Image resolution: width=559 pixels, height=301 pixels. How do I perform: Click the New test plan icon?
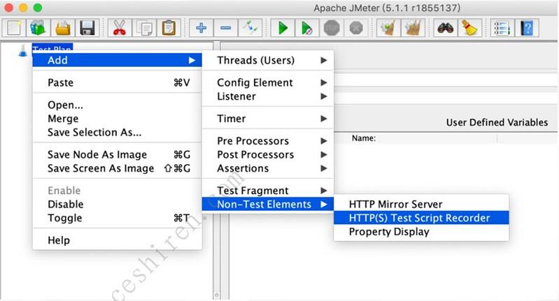click(x=15, y=28)
